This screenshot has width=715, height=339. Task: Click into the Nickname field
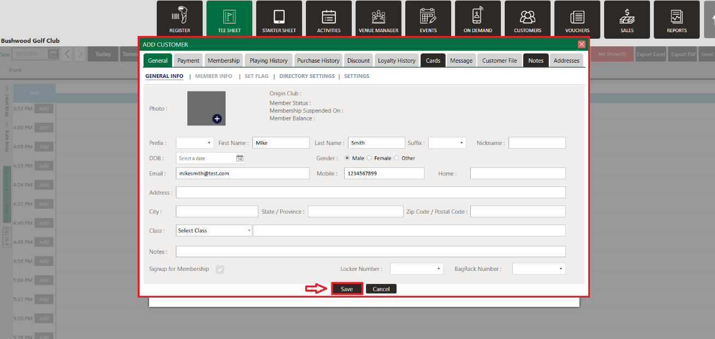537,143
